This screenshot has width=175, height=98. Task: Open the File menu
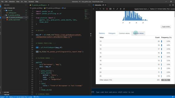(2, 2)
